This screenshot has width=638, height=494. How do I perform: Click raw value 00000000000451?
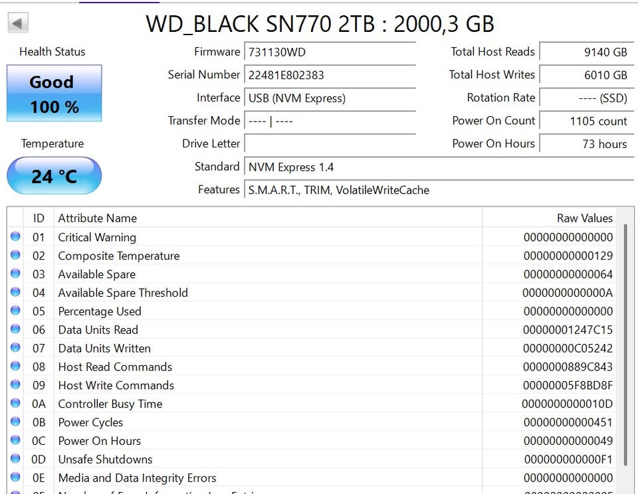click(x=568, y=422)
